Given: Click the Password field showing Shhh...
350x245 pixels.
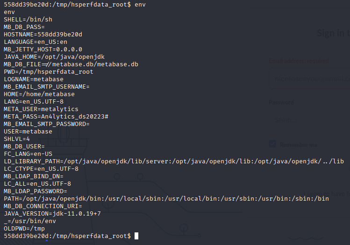Looking at the screenshot, I should (310, 120).
